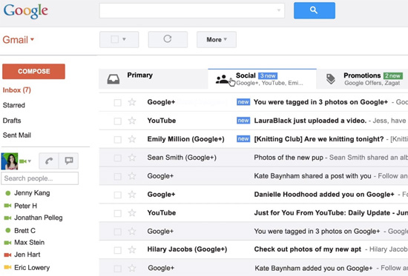Star the Danielle Hoodhood added you email
Screen dimensions: 408x276
coord(132,195)
